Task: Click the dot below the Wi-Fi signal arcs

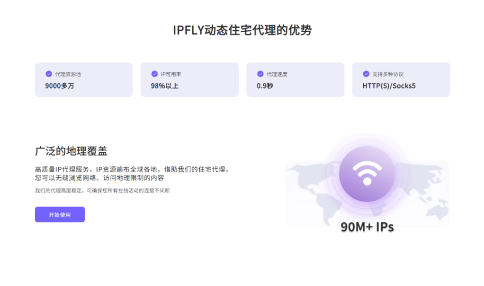Action: (367, 182)
